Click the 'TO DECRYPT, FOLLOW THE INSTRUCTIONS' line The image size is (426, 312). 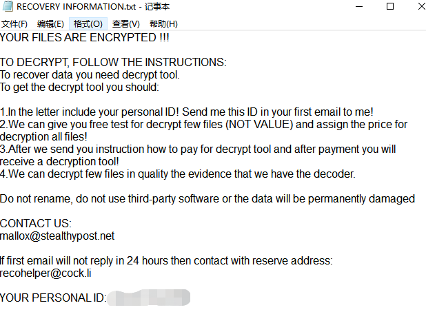(x=112, y=63)
